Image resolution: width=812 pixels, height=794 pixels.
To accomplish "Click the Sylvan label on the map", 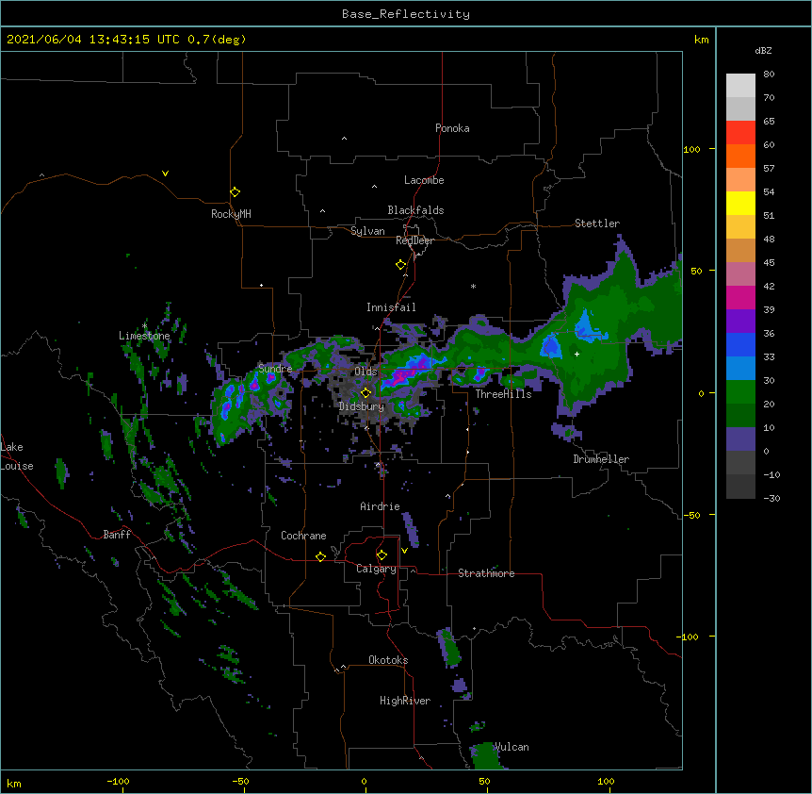I will (367, 231).
